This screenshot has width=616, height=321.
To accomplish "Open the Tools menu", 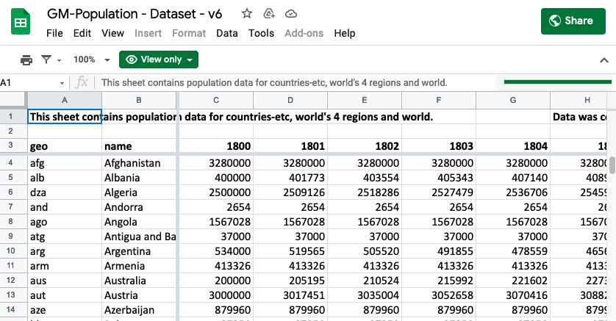I will tap(261, 33).
